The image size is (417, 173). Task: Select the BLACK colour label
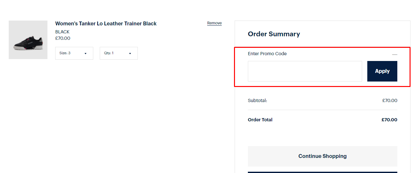point(62,32)
